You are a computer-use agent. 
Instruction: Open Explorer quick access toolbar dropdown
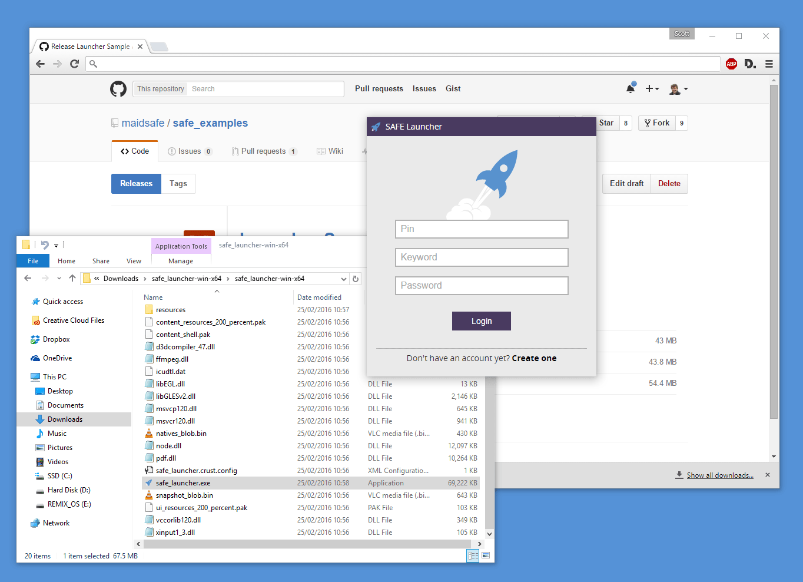[56, 245]
